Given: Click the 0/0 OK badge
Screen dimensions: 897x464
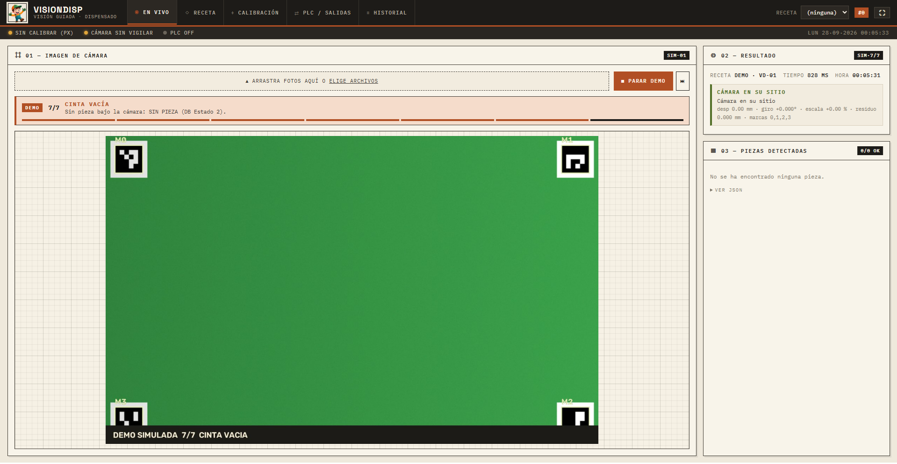Looking at the screenshot, I should coord(870,151).
